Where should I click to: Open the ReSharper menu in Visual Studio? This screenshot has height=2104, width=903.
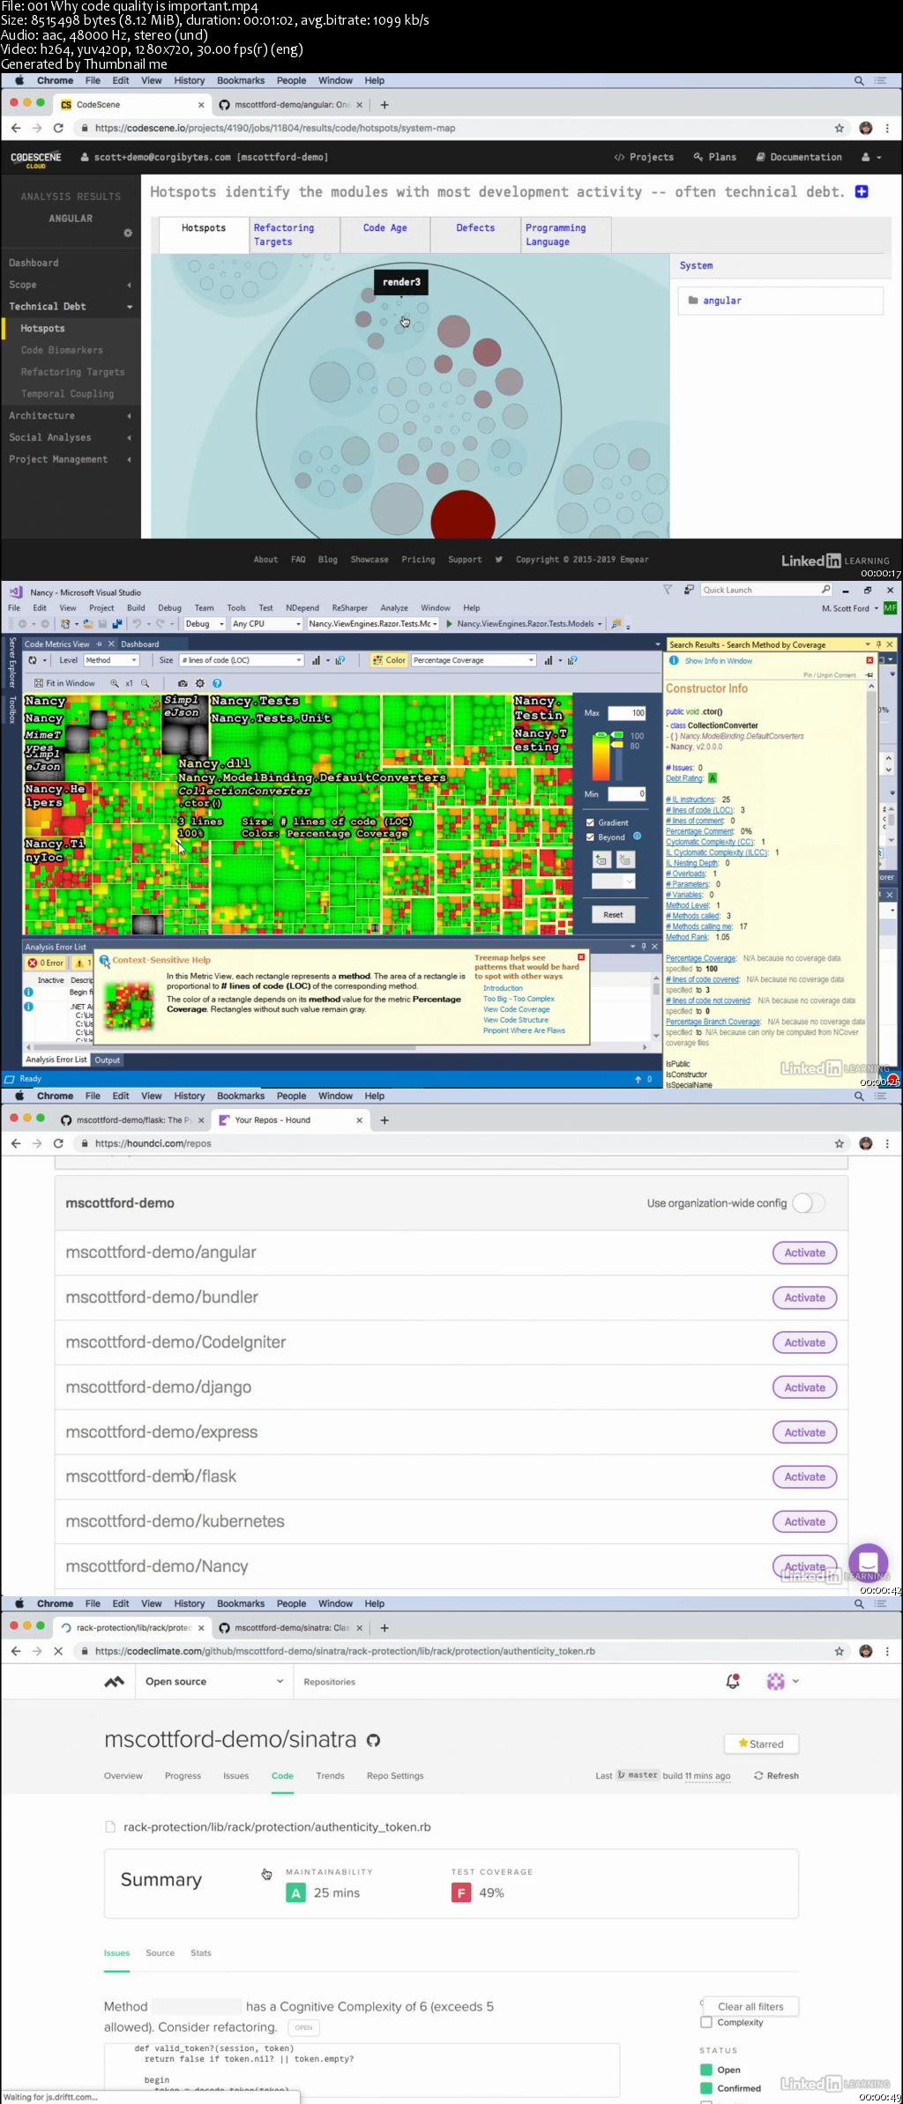pos(350,608)
